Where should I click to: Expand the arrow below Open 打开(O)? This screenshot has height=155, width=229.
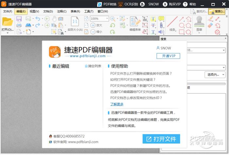point(8,33)
